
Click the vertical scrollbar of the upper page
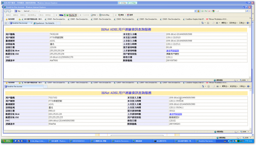[250, 52]
